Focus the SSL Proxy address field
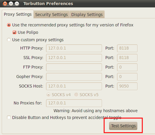The height and width of the screenshot is (135, 155). [x=74, y=58]
